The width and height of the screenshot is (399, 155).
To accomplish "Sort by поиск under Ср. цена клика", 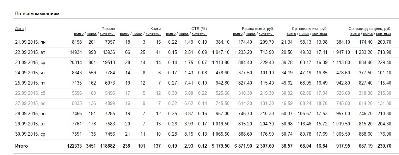I will tap(304, 34).
